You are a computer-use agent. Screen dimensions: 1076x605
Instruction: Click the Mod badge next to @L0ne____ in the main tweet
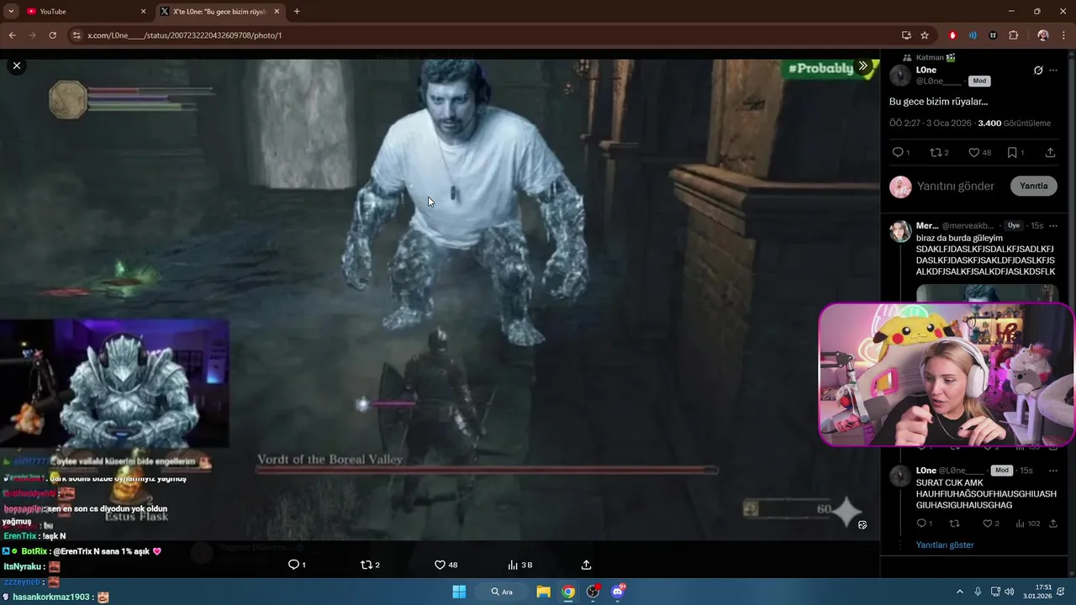979,82
